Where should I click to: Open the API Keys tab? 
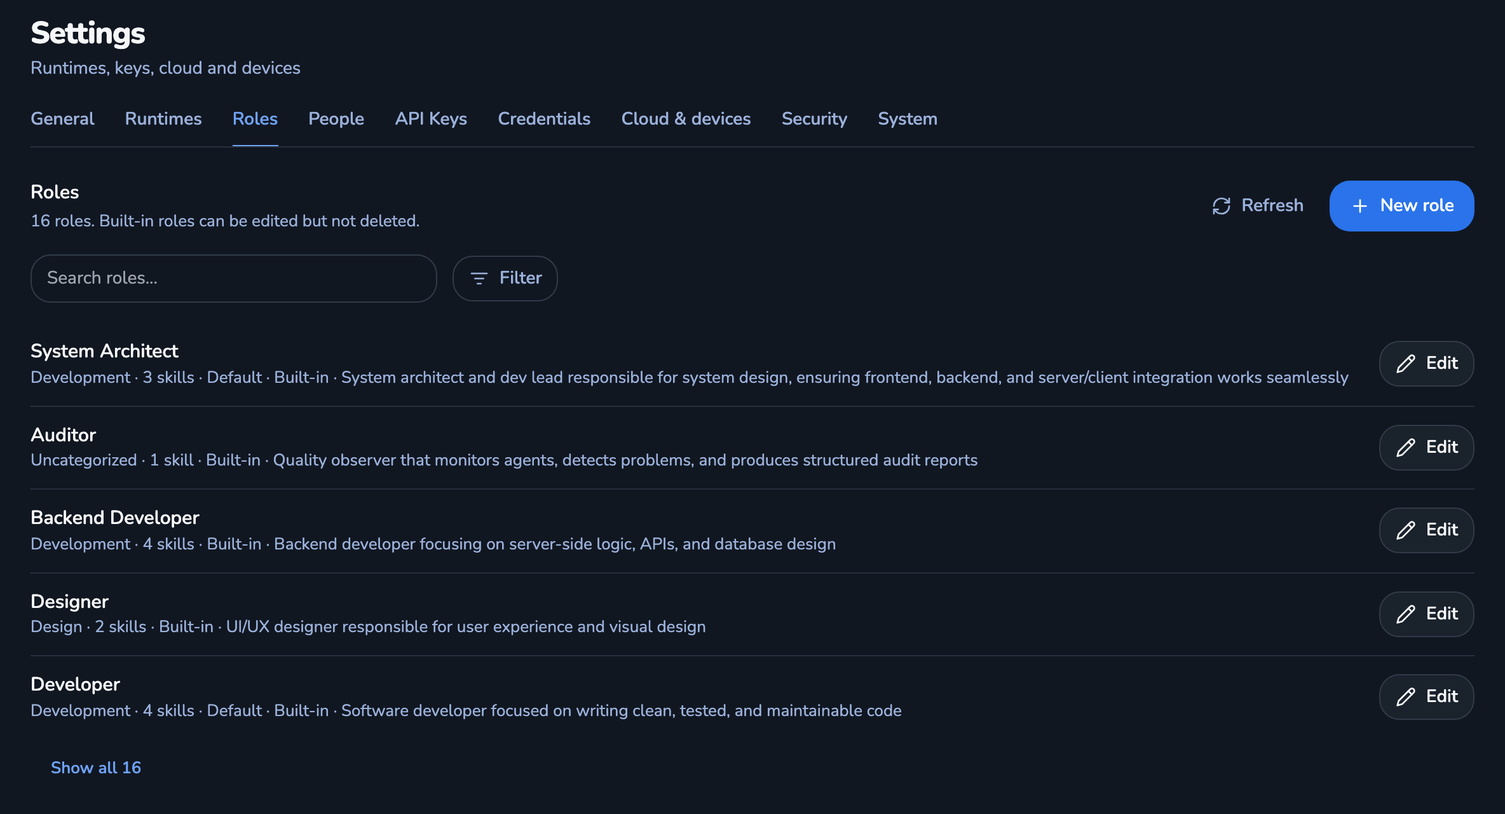pyautogui.click(x=431, y=119)
